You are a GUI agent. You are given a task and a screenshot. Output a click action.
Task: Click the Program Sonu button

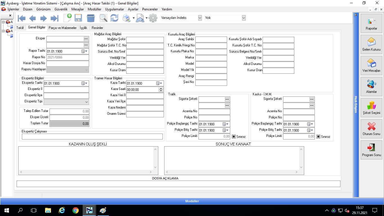tap(371, 150)
